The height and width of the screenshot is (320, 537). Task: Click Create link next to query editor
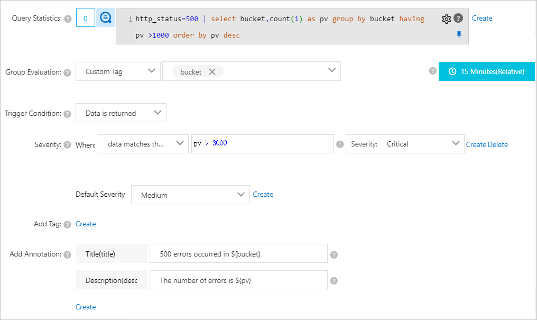tap(482, 18)
